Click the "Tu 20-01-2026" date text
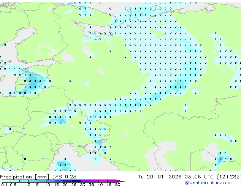Image resolution: width=241 pixels, height=186 pixels. [x=160, y=177]
